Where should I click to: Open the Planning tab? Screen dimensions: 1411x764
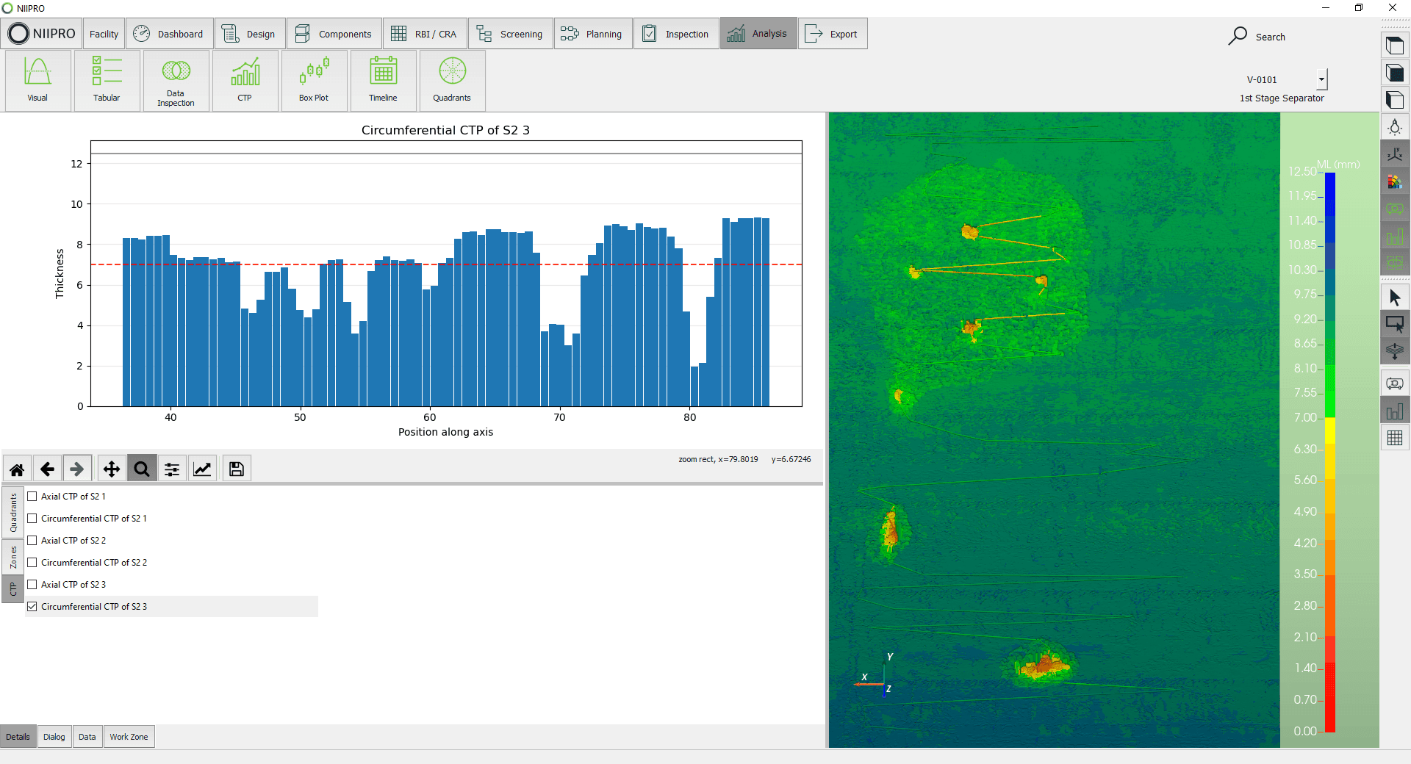point(593,34)
